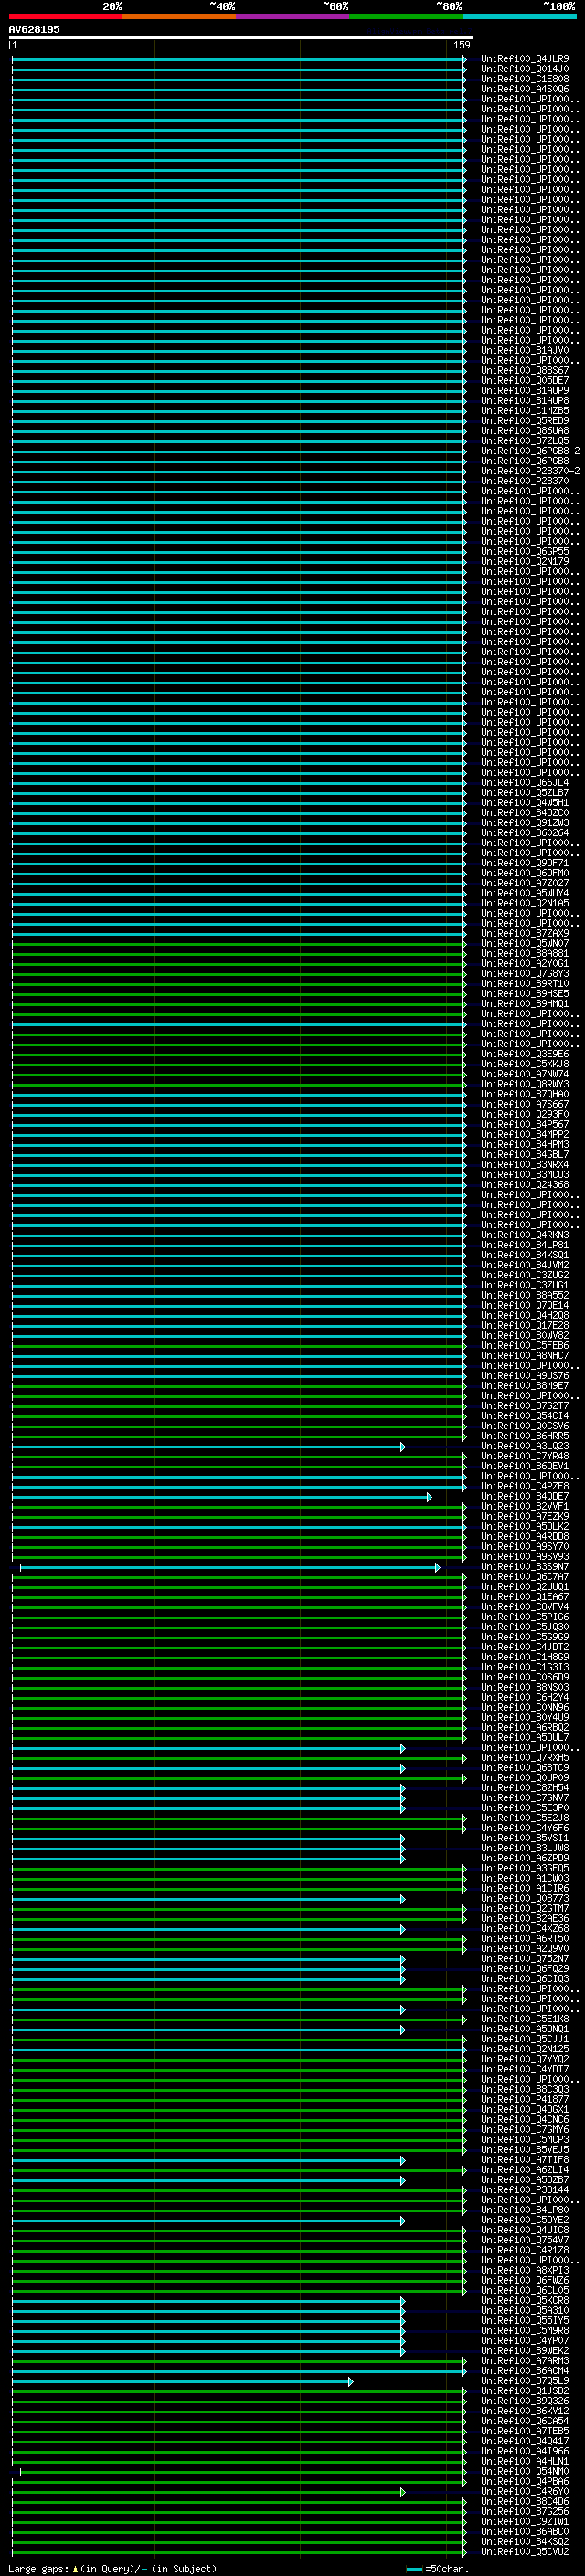The image size is (585, 2576).
Task: Click the cyan alignment bar for UniRef100_B3S9N7
Action: coord(230,1567)
